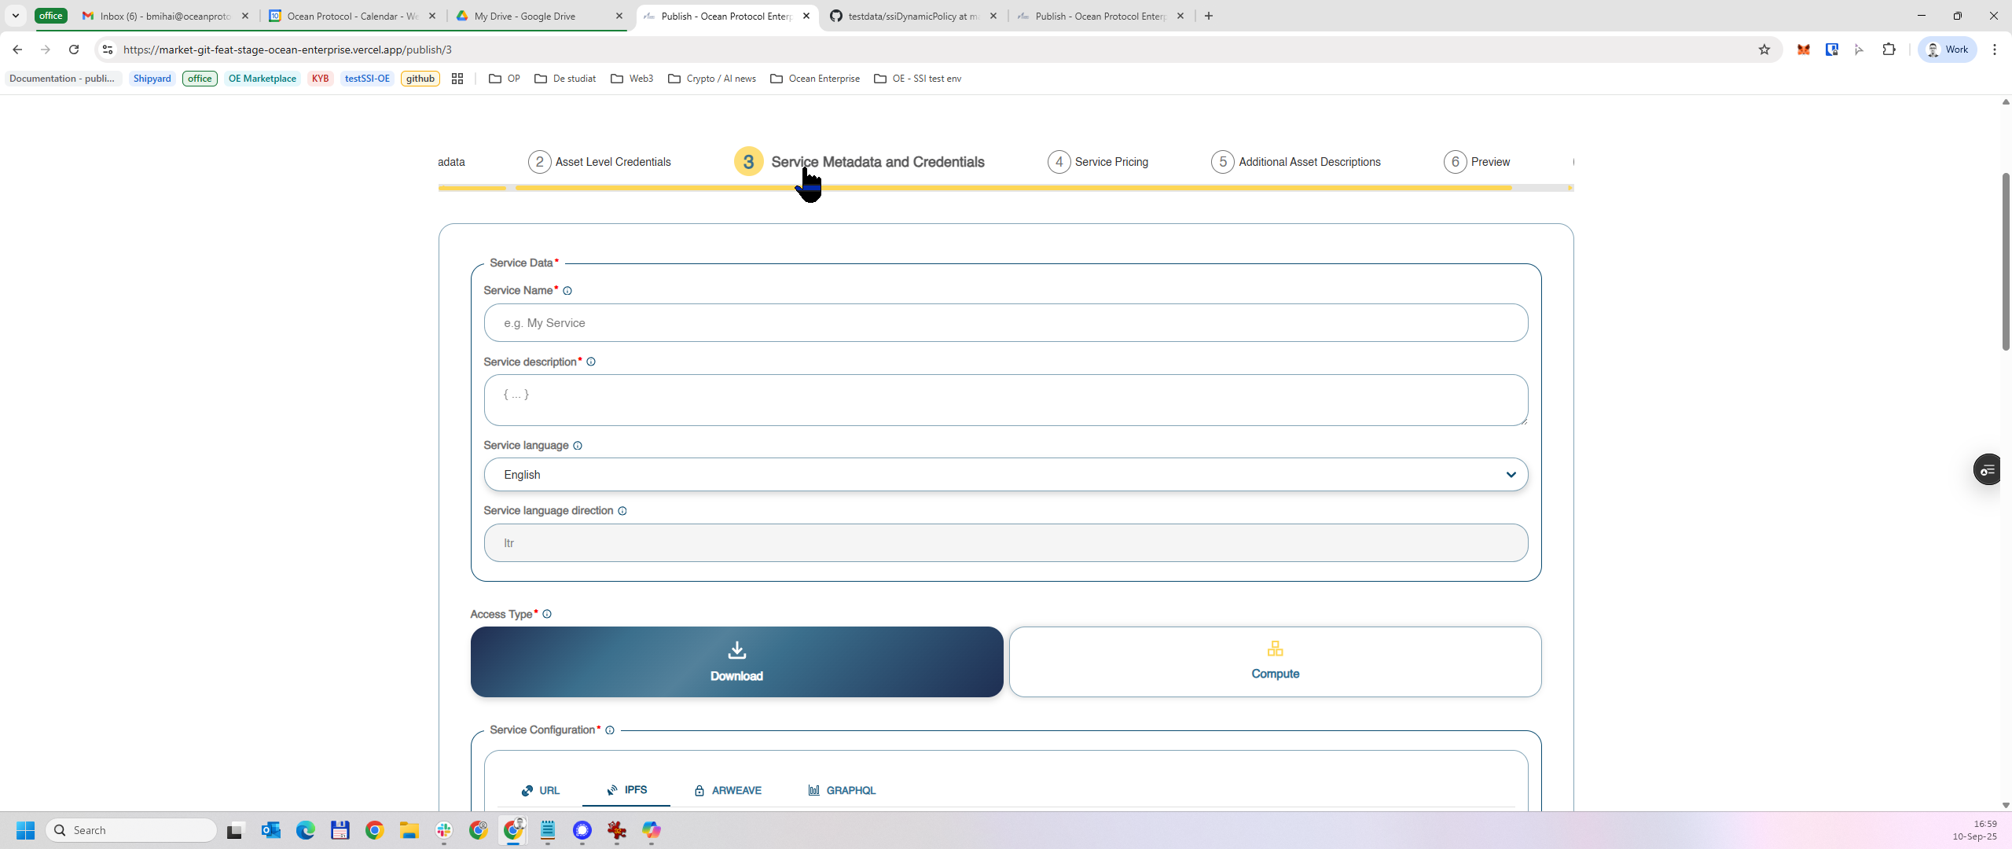
Task: Click Service language info icon
Action: click(x=578, y=446)
